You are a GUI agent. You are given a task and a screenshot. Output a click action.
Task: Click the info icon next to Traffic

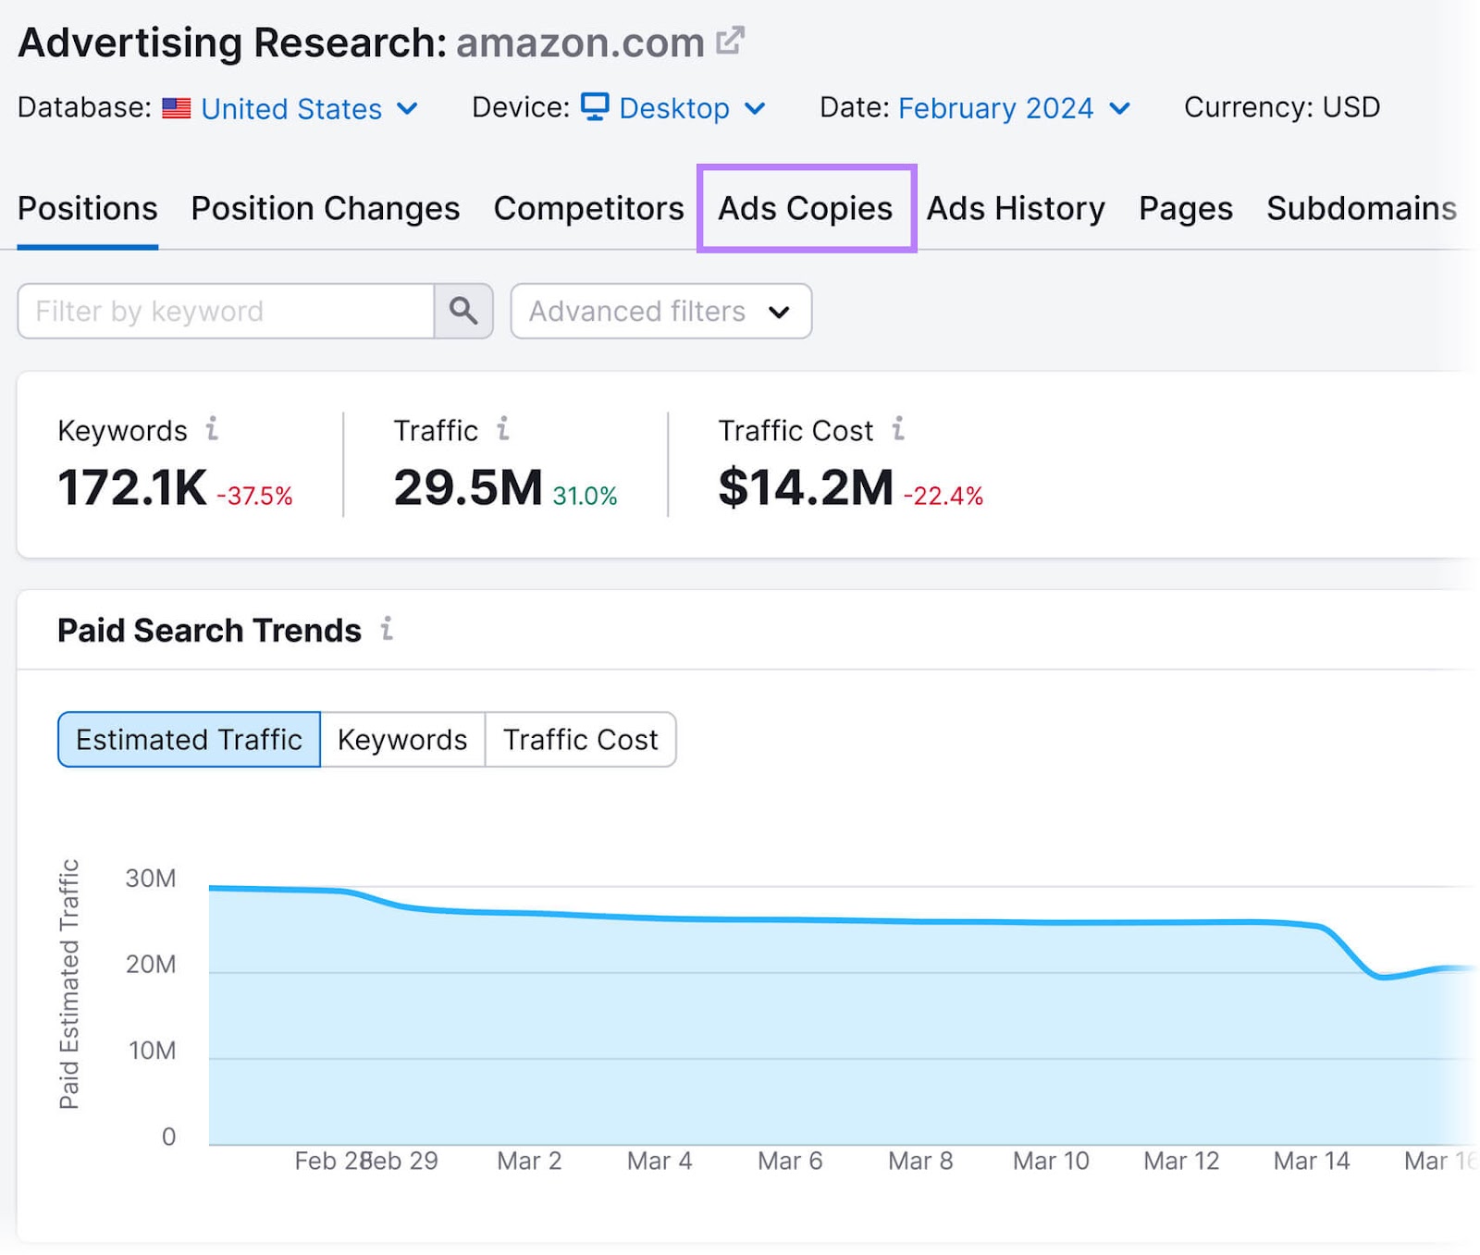[502, 429]
